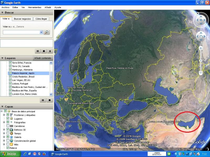
Task: Click the Más layer folder icon
Action: 12,144
